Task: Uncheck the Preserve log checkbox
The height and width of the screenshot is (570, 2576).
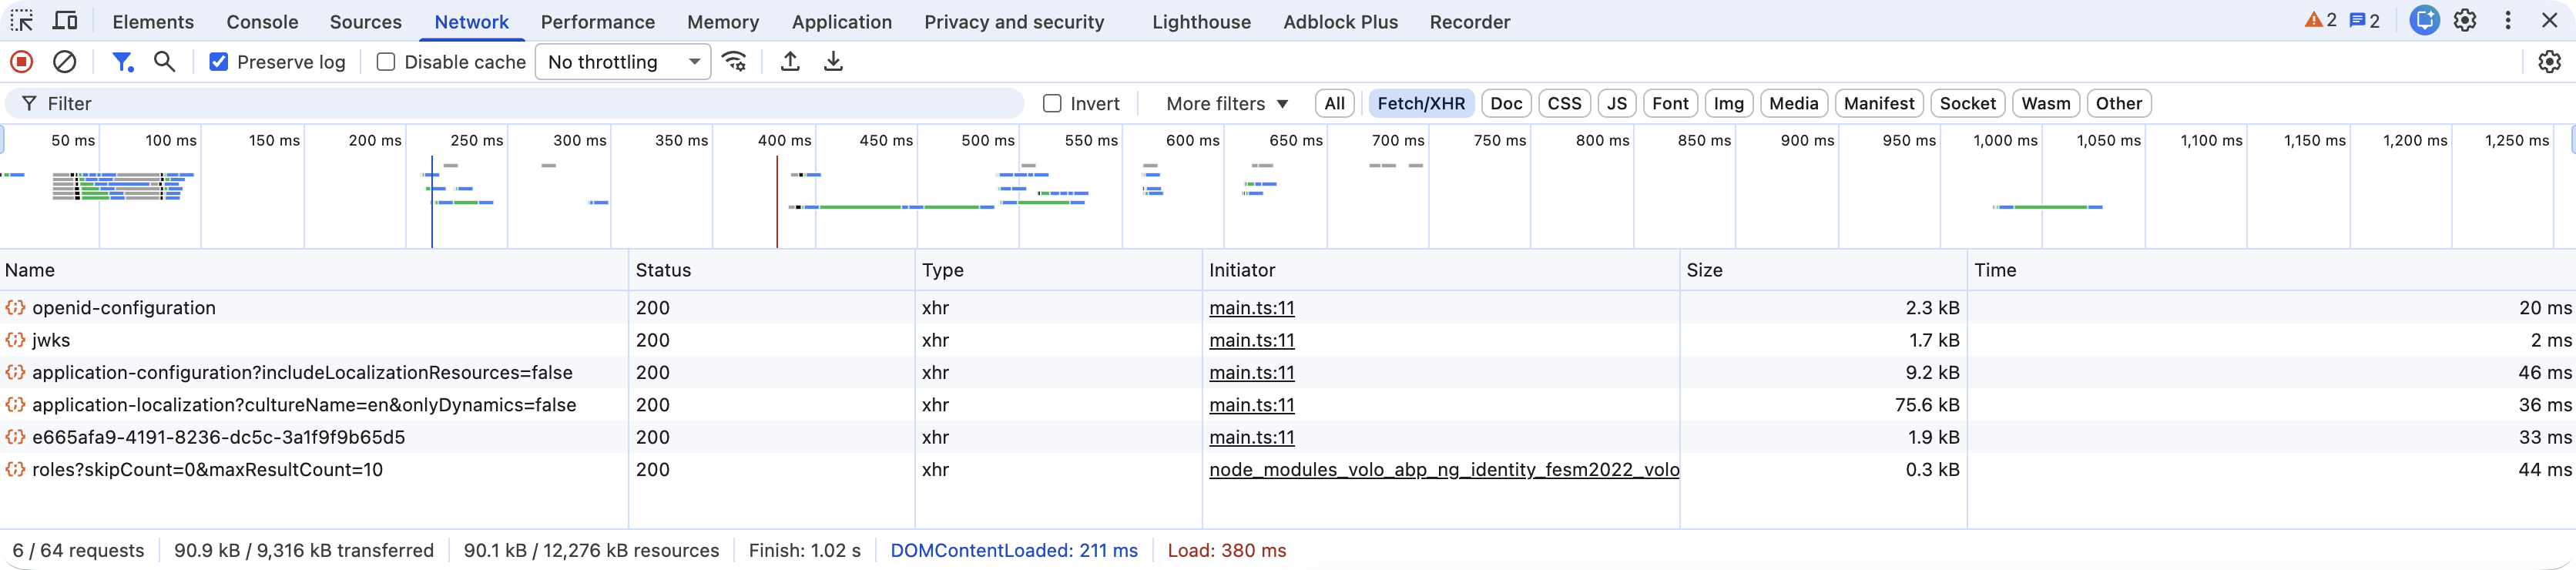Action: click(219, 62)
